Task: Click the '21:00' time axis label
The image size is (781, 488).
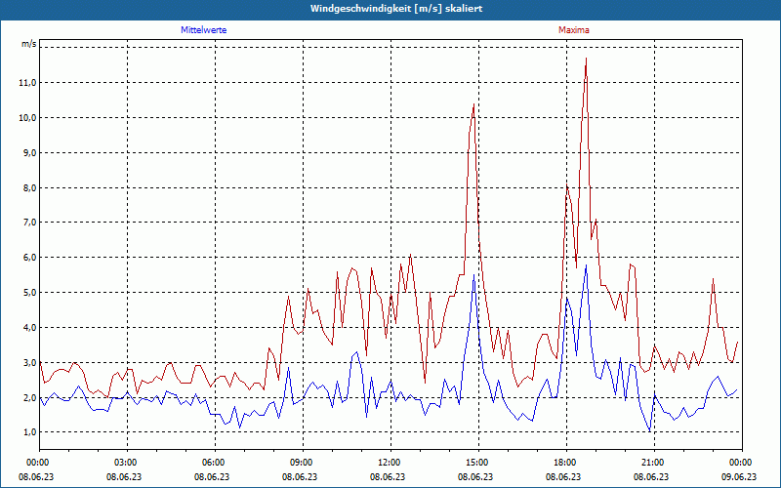Action: 654,463
